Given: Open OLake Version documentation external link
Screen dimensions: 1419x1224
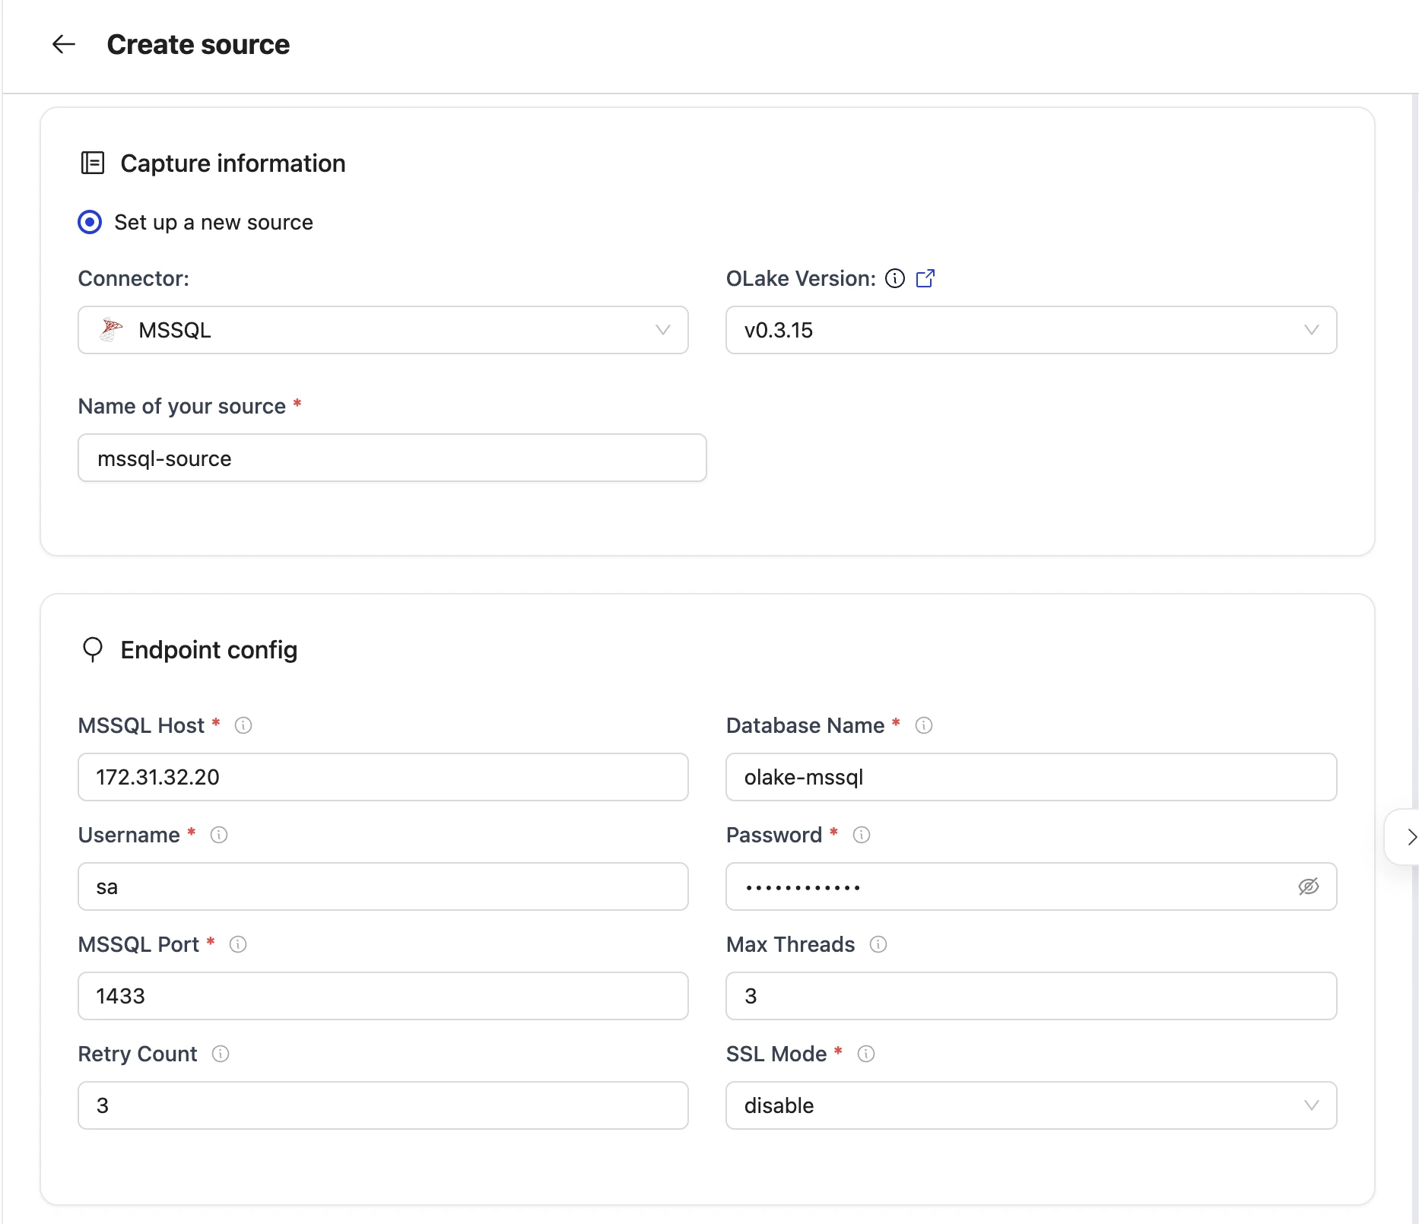Looking at the screenshot, I should [925, 278].
